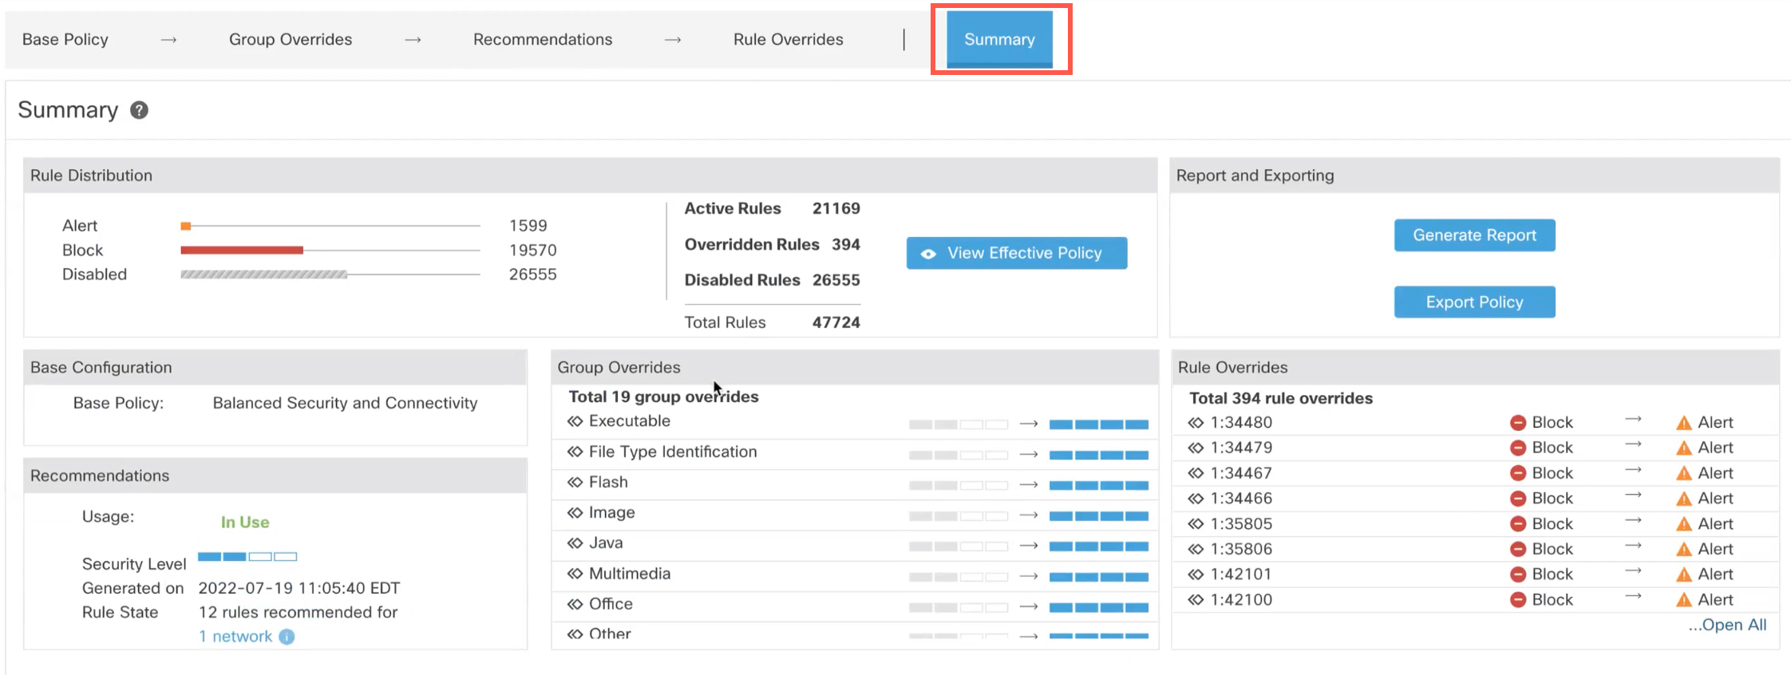Open the 1 network link
Image resolution: width=1791 pixels, height=675 pixels.
pyautogui.click(x=235, y=637)
